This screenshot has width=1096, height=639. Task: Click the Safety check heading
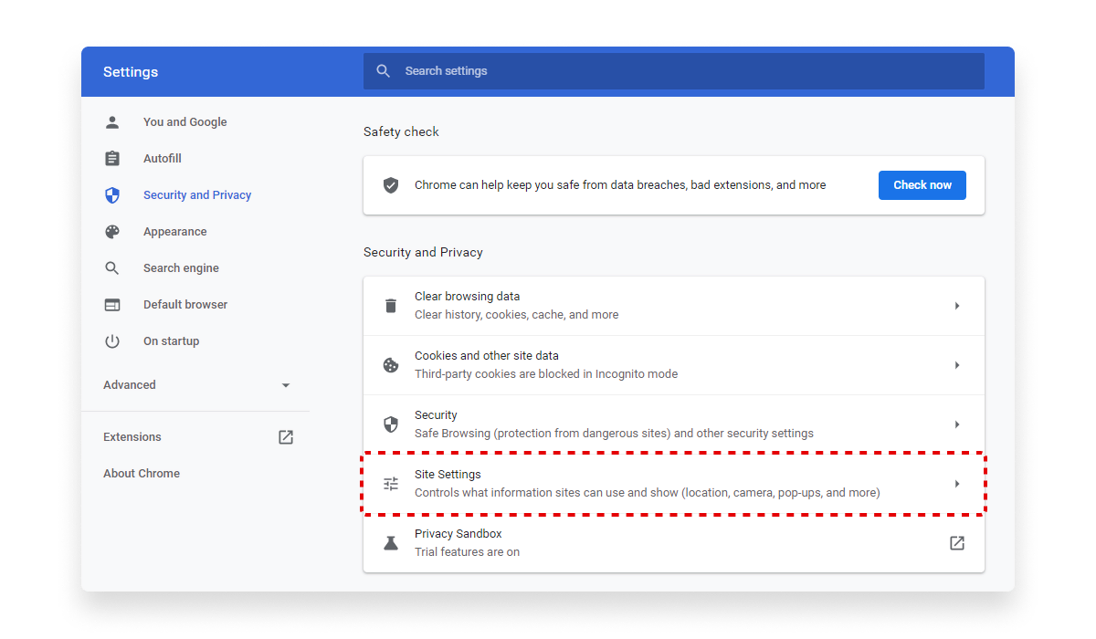(401, 131)
